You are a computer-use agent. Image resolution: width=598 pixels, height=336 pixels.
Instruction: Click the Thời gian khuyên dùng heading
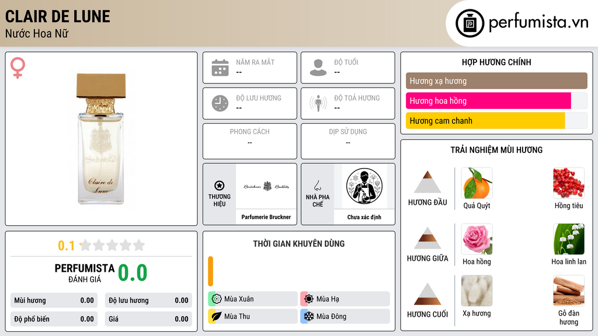(299, 244)
